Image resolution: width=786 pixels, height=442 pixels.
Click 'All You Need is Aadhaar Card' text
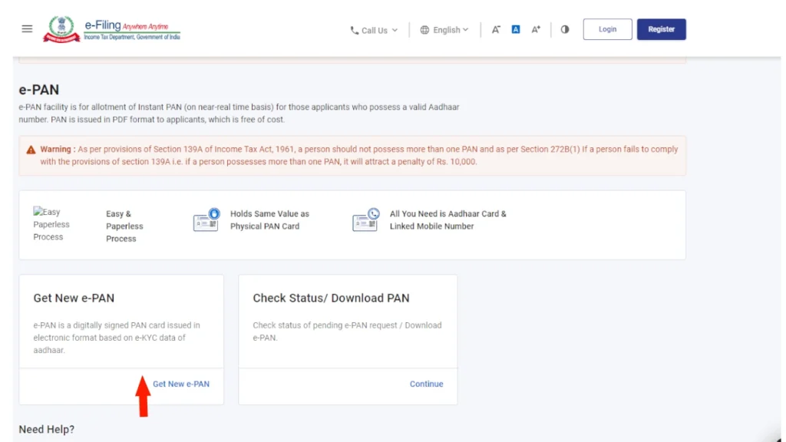pyautogui.click(x=448, y=220)
